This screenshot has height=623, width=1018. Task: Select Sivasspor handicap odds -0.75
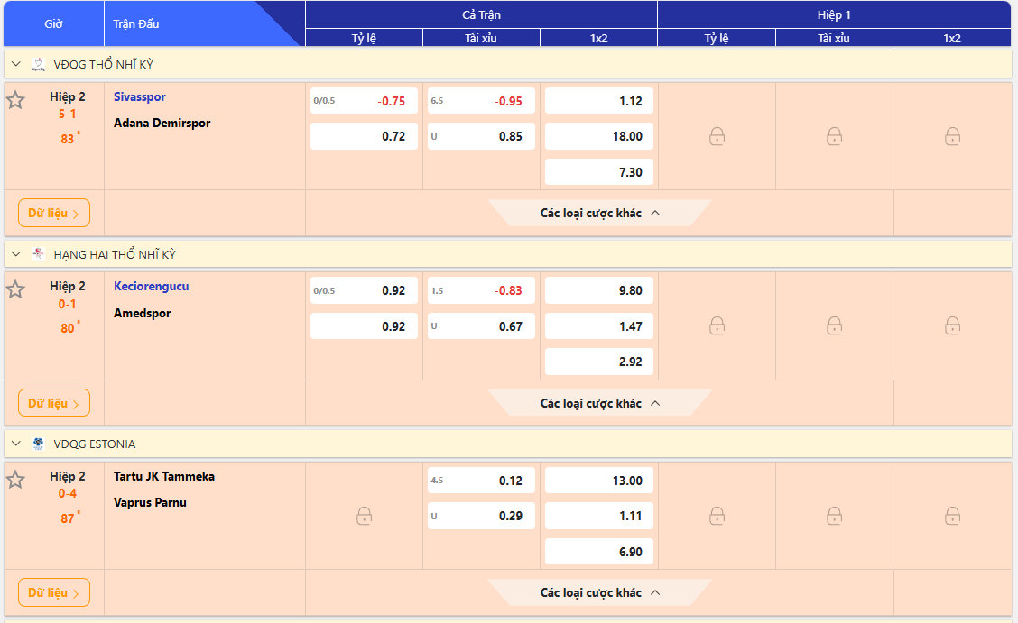[364, 100]
